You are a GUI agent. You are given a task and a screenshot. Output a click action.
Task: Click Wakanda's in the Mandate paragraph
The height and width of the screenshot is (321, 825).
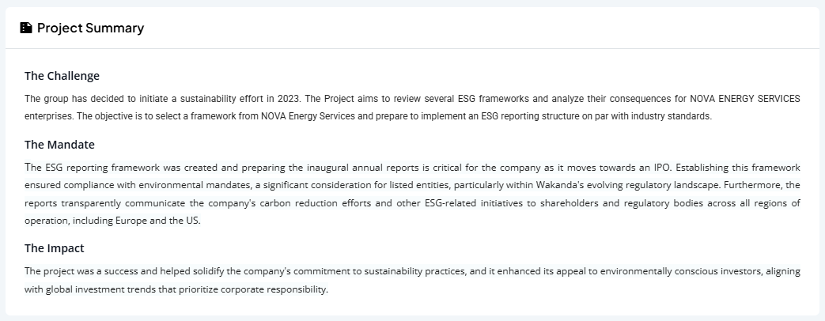pyautogui.click(x=560, y=185)
